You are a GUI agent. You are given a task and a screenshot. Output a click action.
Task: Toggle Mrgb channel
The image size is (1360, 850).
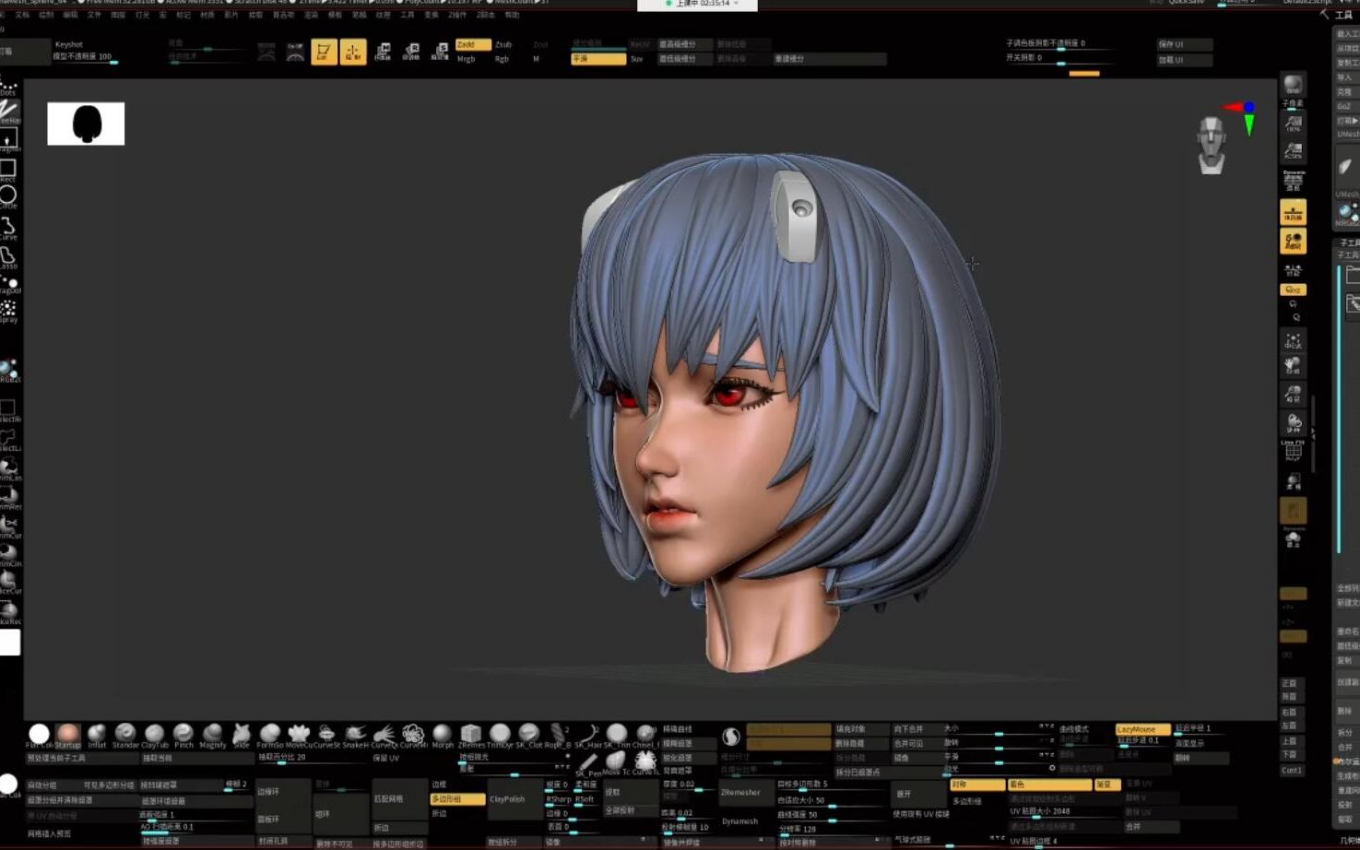467,59
